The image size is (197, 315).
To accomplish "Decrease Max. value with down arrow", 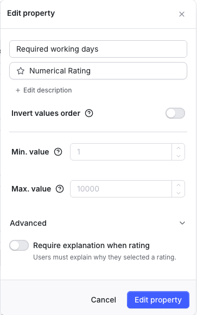I will tap(179, 193).
